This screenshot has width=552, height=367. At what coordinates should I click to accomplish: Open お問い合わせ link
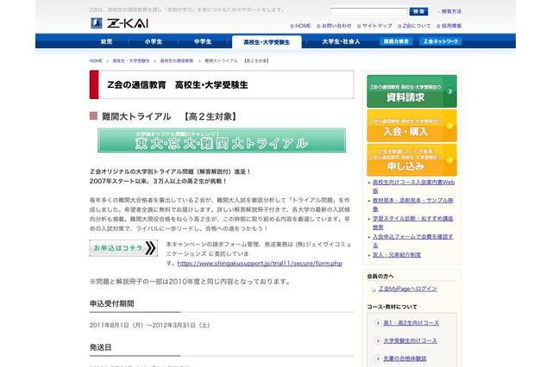(x=336, y=26)
